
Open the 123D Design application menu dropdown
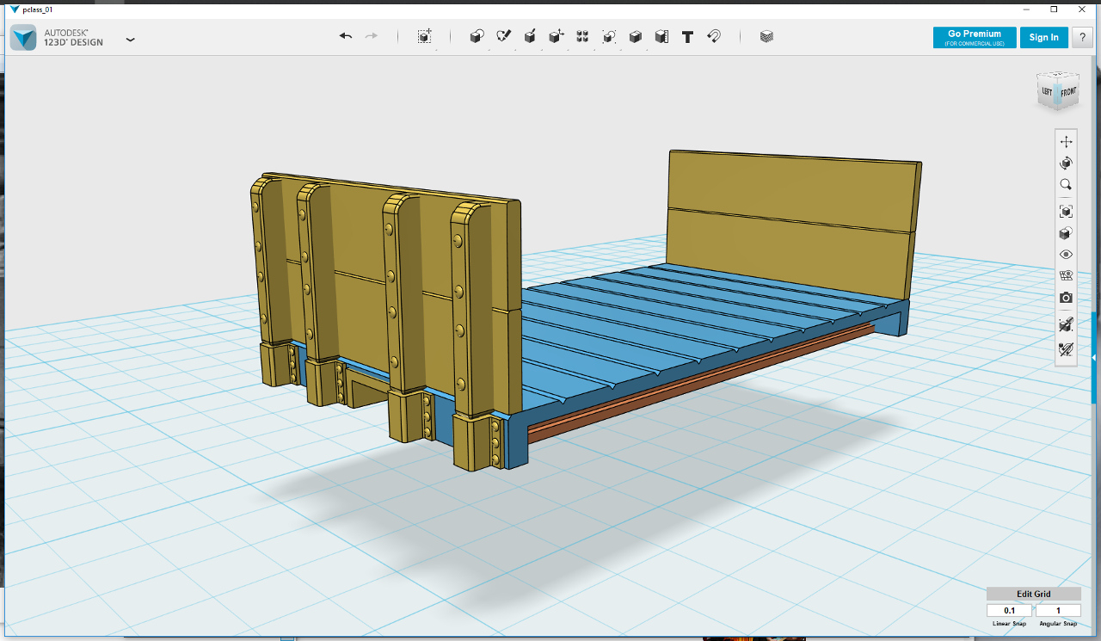[x=130, y=40]
